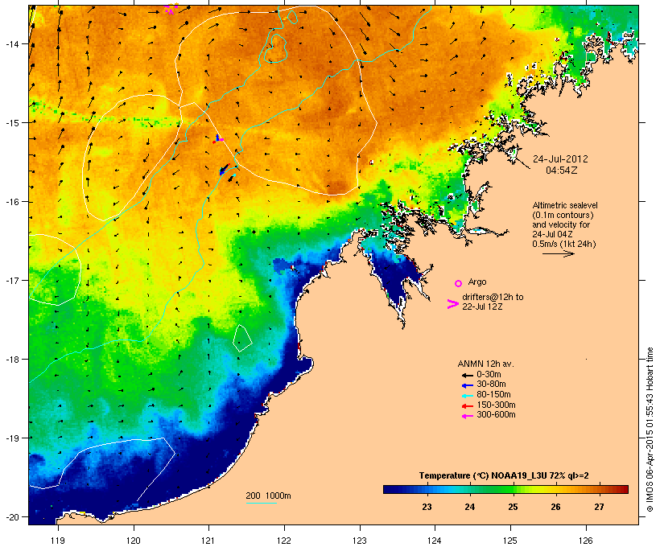Click latitude label -20 on the axis
Screen dimensions: 660x547
click(x=12, y=517)
